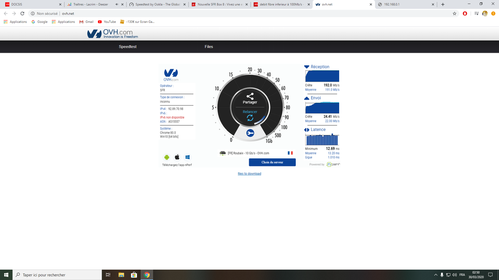Click the Android app download icon
Viewport: 499px width, 280px height.
pos(166,157)
